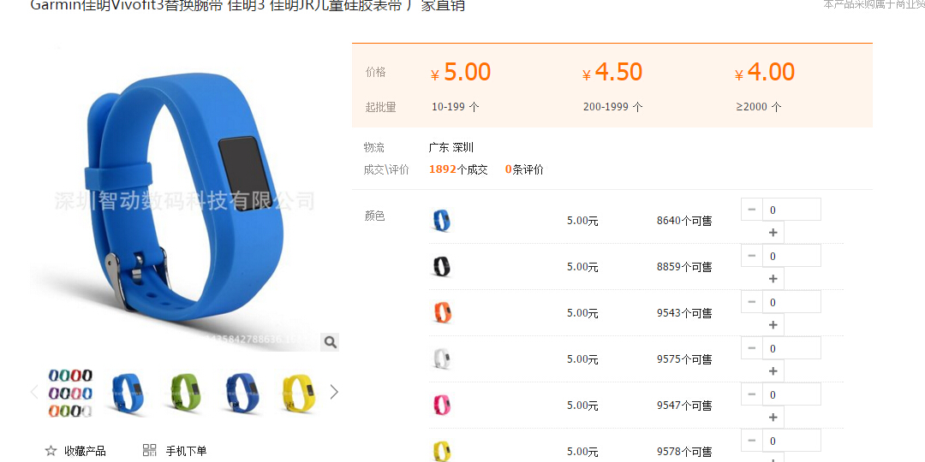Click the main blue wristband product image

(185, 198)
